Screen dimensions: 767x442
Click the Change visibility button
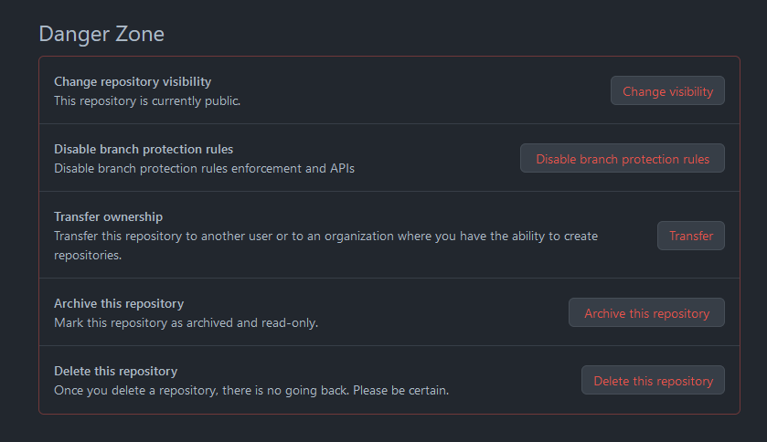tap(667, 91)
